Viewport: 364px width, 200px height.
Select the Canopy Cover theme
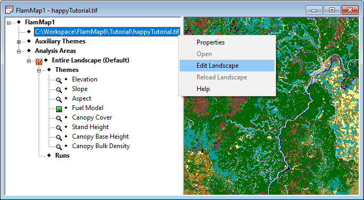92,117
